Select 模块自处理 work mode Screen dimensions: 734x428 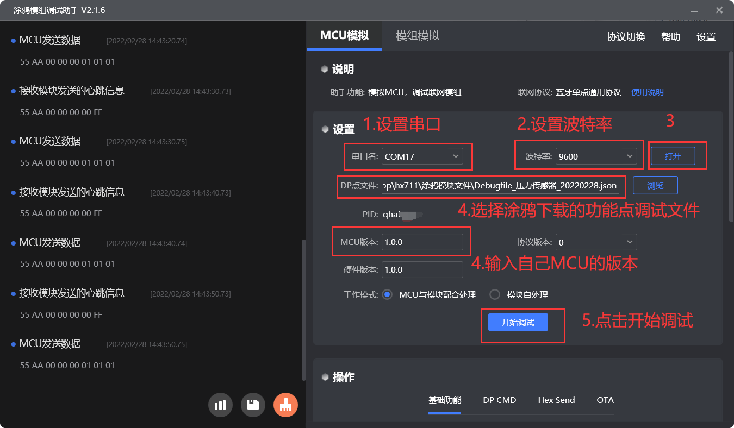[x=495, y=295]
